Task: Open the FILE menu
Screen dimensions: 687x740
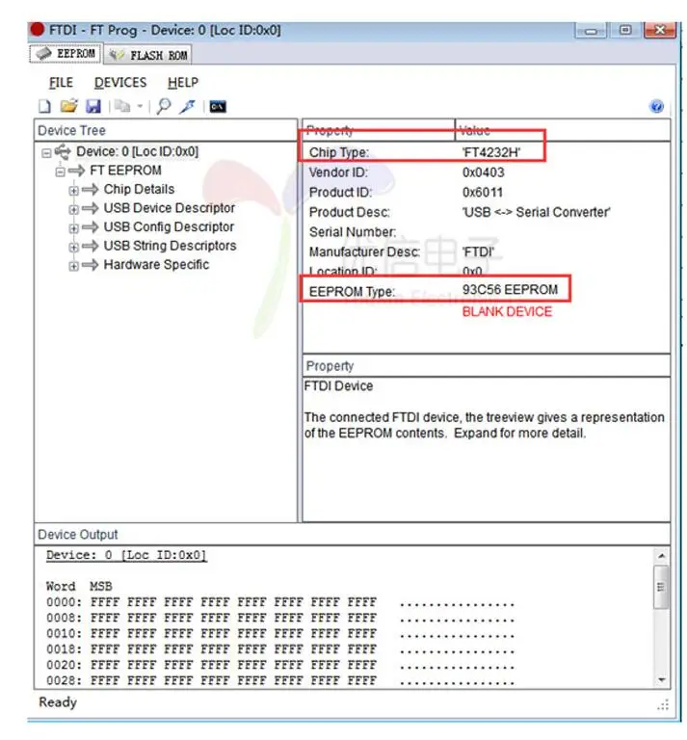Action: [61, 83]
